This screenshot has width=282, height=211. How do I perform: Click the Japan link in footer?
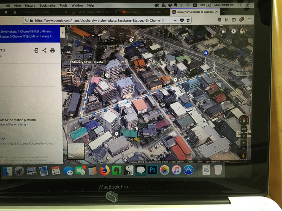(x=190, y=162)
